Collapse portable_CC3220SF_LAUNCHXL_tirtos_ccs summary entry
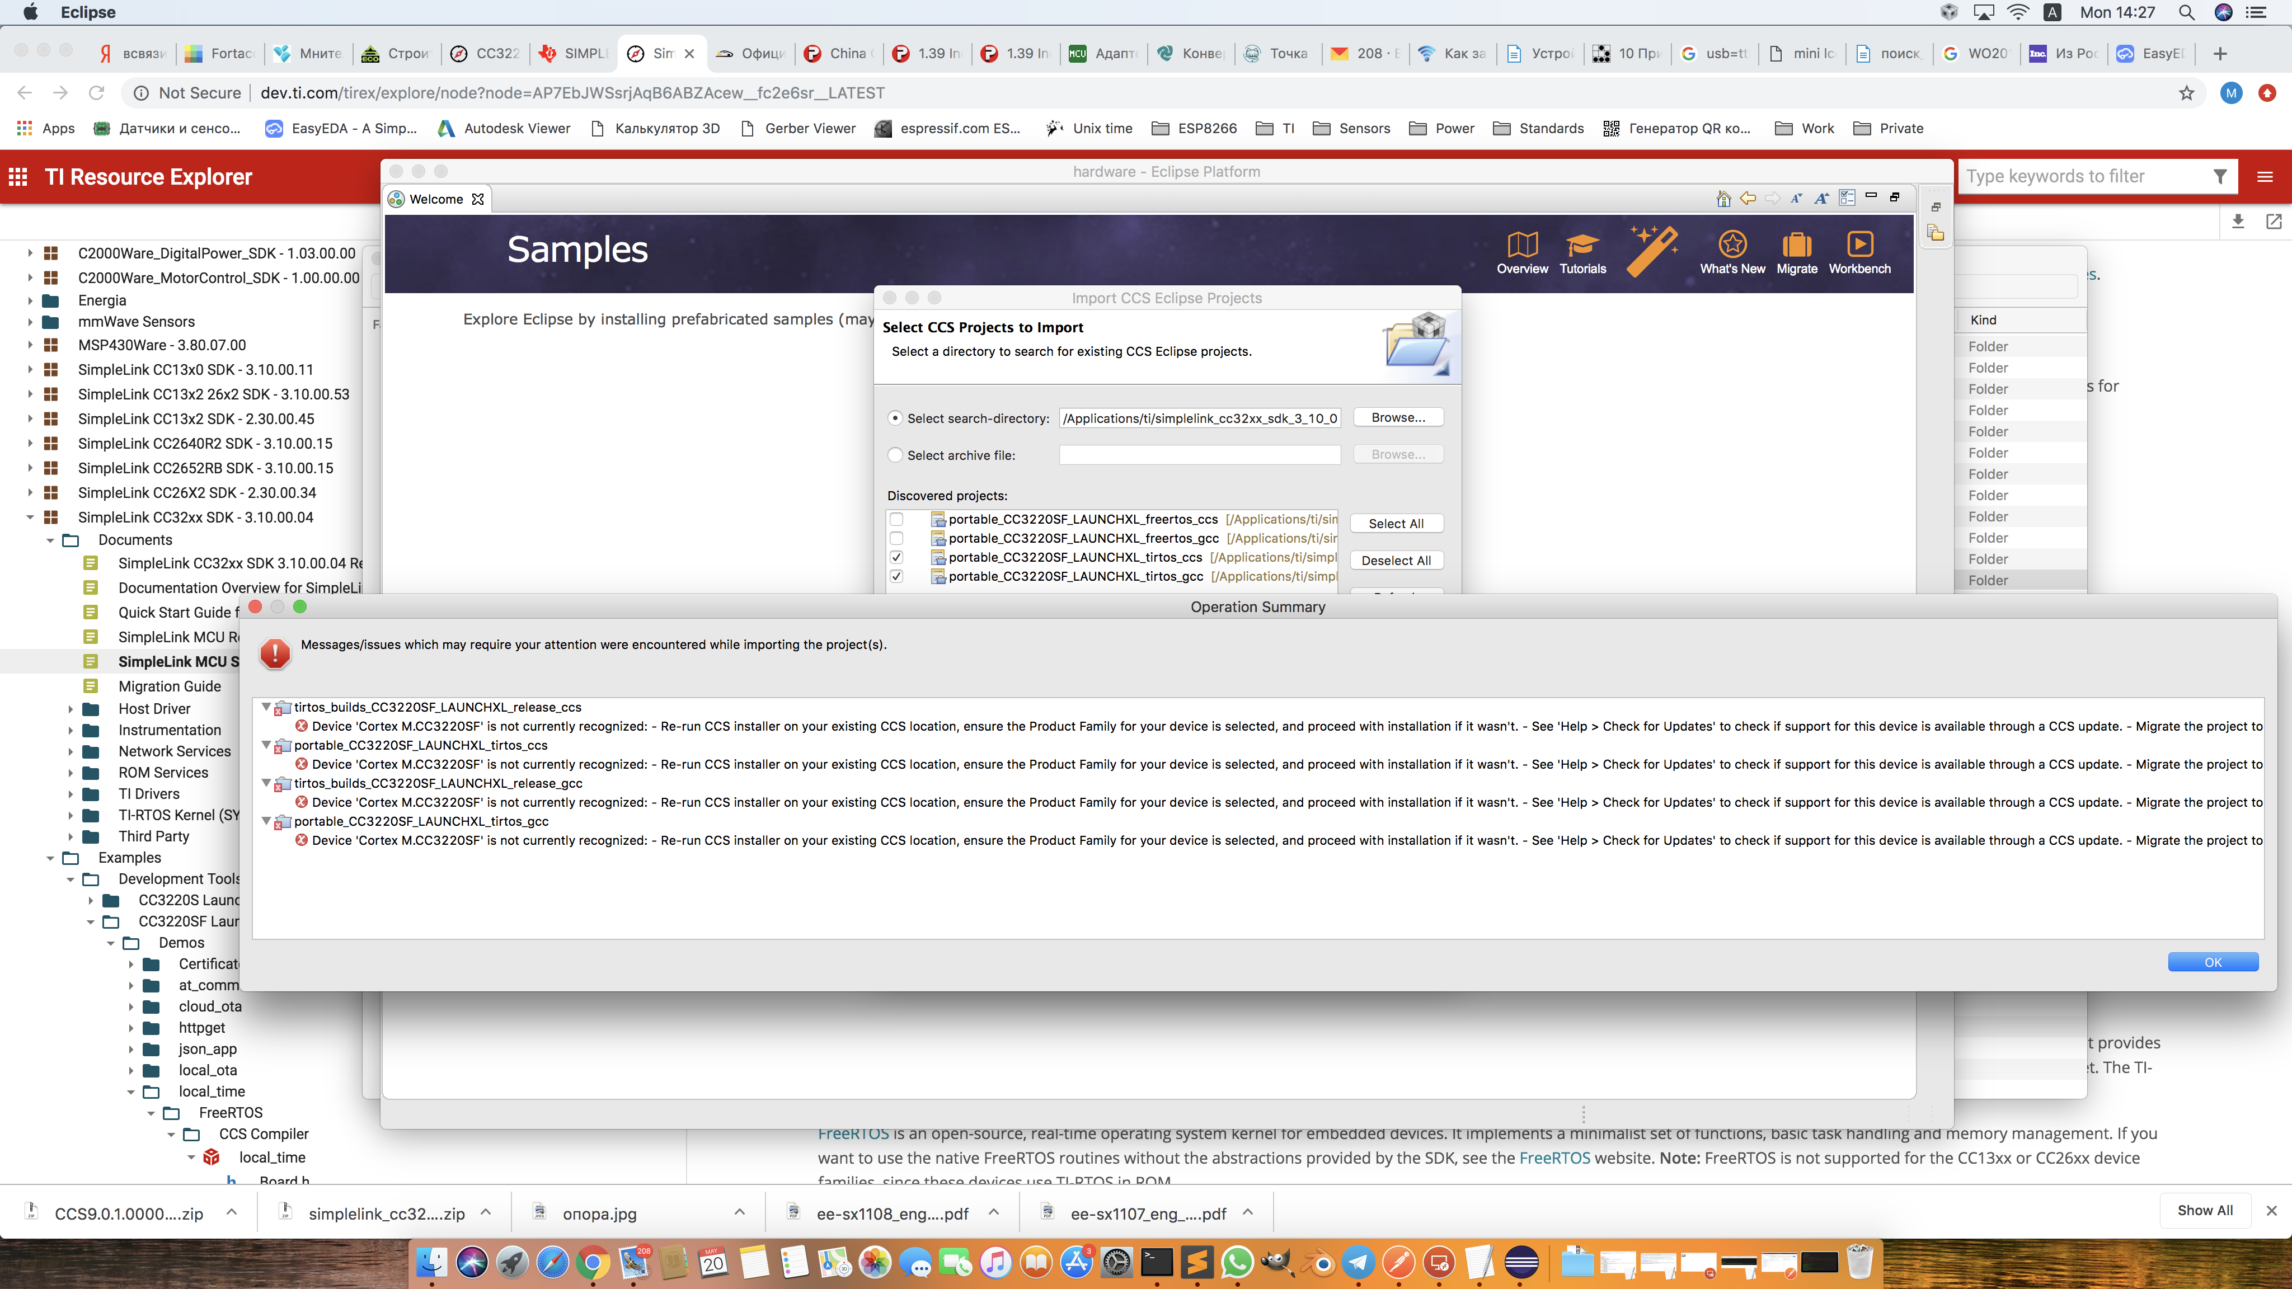The width and height of the screenshot is (2292, 1289). (266, 745)
